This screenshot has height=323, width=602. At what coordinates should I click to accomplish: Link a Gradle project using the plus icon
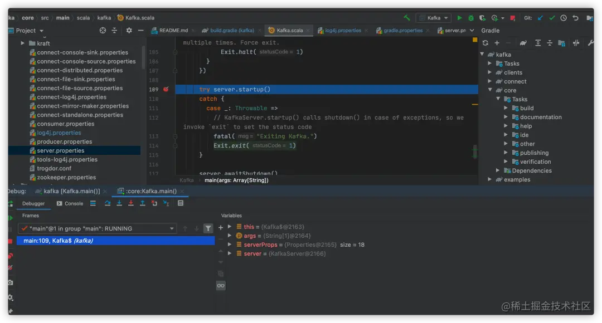point(497,43)
